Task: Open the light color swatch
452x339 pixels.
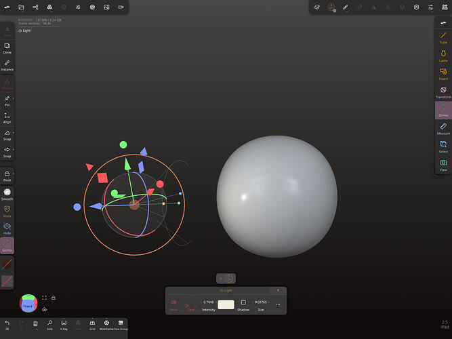Action: (226, 304)
